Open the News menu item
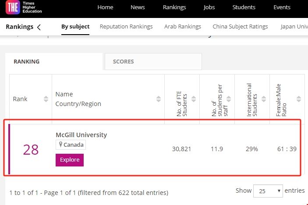The image size is (308, 205). pyautogui.click(x=138, y=7)
